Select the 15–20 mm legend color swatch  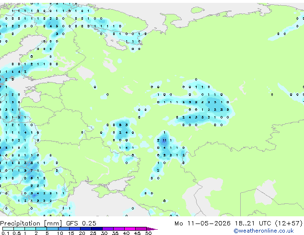[75, 229]
